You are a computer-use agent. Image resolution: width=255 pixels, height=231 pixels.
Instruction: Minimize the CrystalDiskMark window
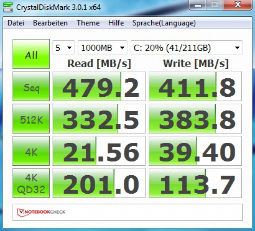(x=198, y=5)
